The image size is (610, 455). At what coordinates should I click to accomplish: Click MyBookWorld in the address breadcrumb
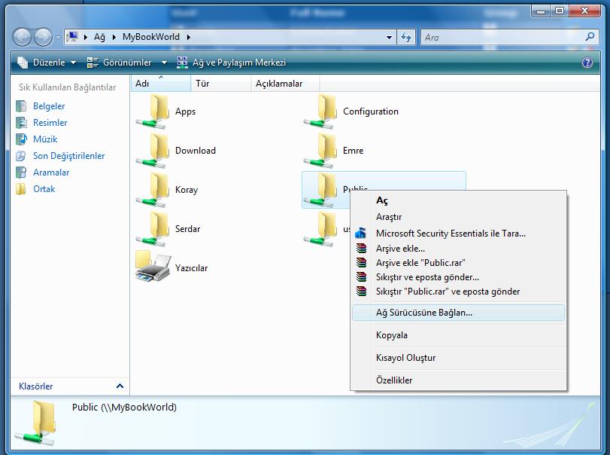point(151,37)
